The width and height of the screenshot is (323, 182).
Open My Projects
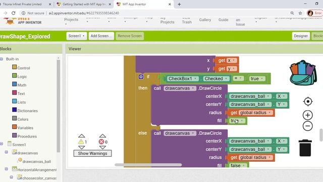[167, 21]
